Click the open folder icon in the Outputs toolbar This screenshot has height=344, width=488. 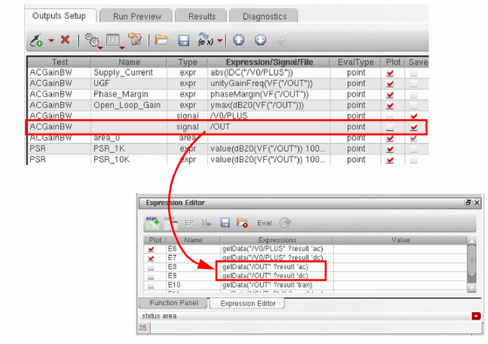pos(162,40)
